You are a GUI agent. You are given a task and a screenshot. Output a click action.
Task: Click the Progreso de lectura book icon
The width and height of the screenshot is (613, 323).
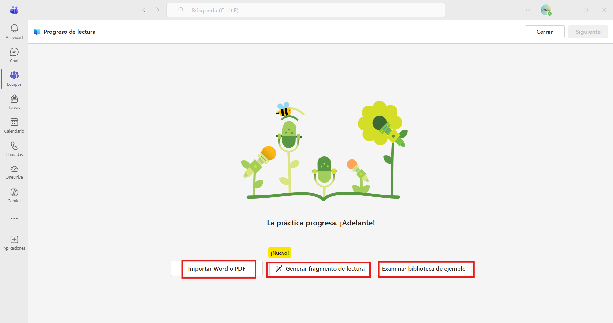[37, 32]
